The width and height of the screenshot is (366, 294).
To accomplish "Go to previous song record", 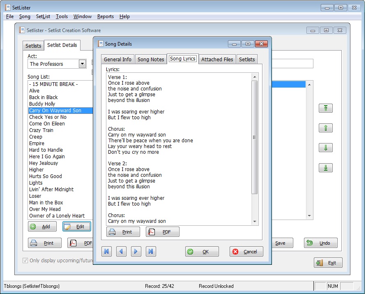I will [x=121, y=252].
